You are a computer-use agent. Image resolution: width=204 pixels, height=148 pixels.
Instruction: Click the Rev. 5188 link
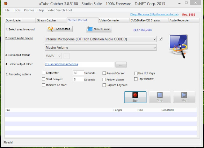pyautogui.click(x=188, y=15)
